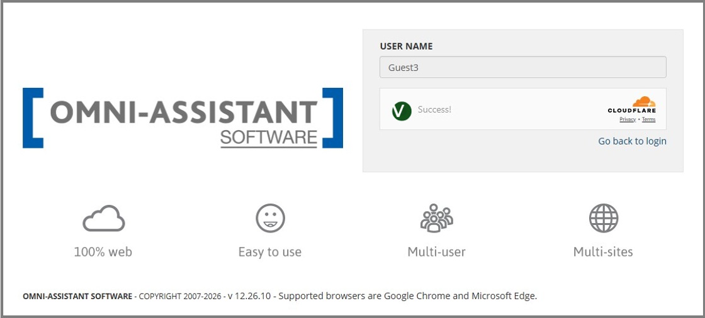This screenshot has width=705, height=318.
Task: Open the Cloudflare Terms link
Action: point(648,119)
